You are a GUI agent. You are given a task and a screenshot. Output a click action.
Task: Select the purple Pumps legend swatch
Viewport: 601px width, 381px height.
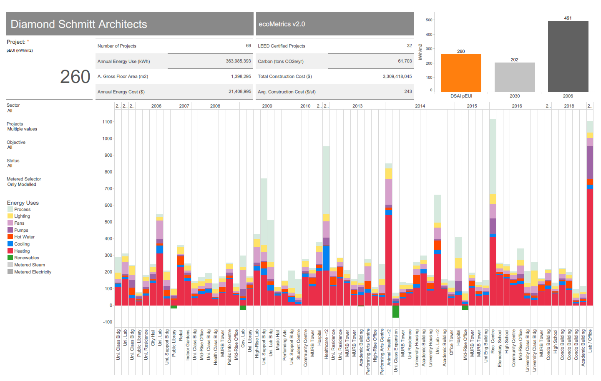10,230
